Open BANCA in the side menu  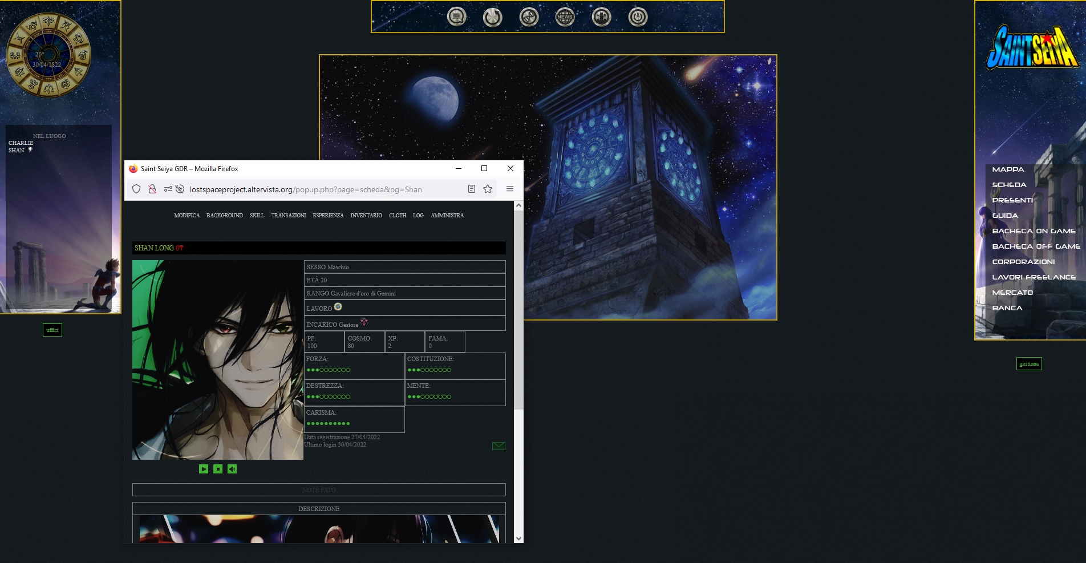[1007, 308]
